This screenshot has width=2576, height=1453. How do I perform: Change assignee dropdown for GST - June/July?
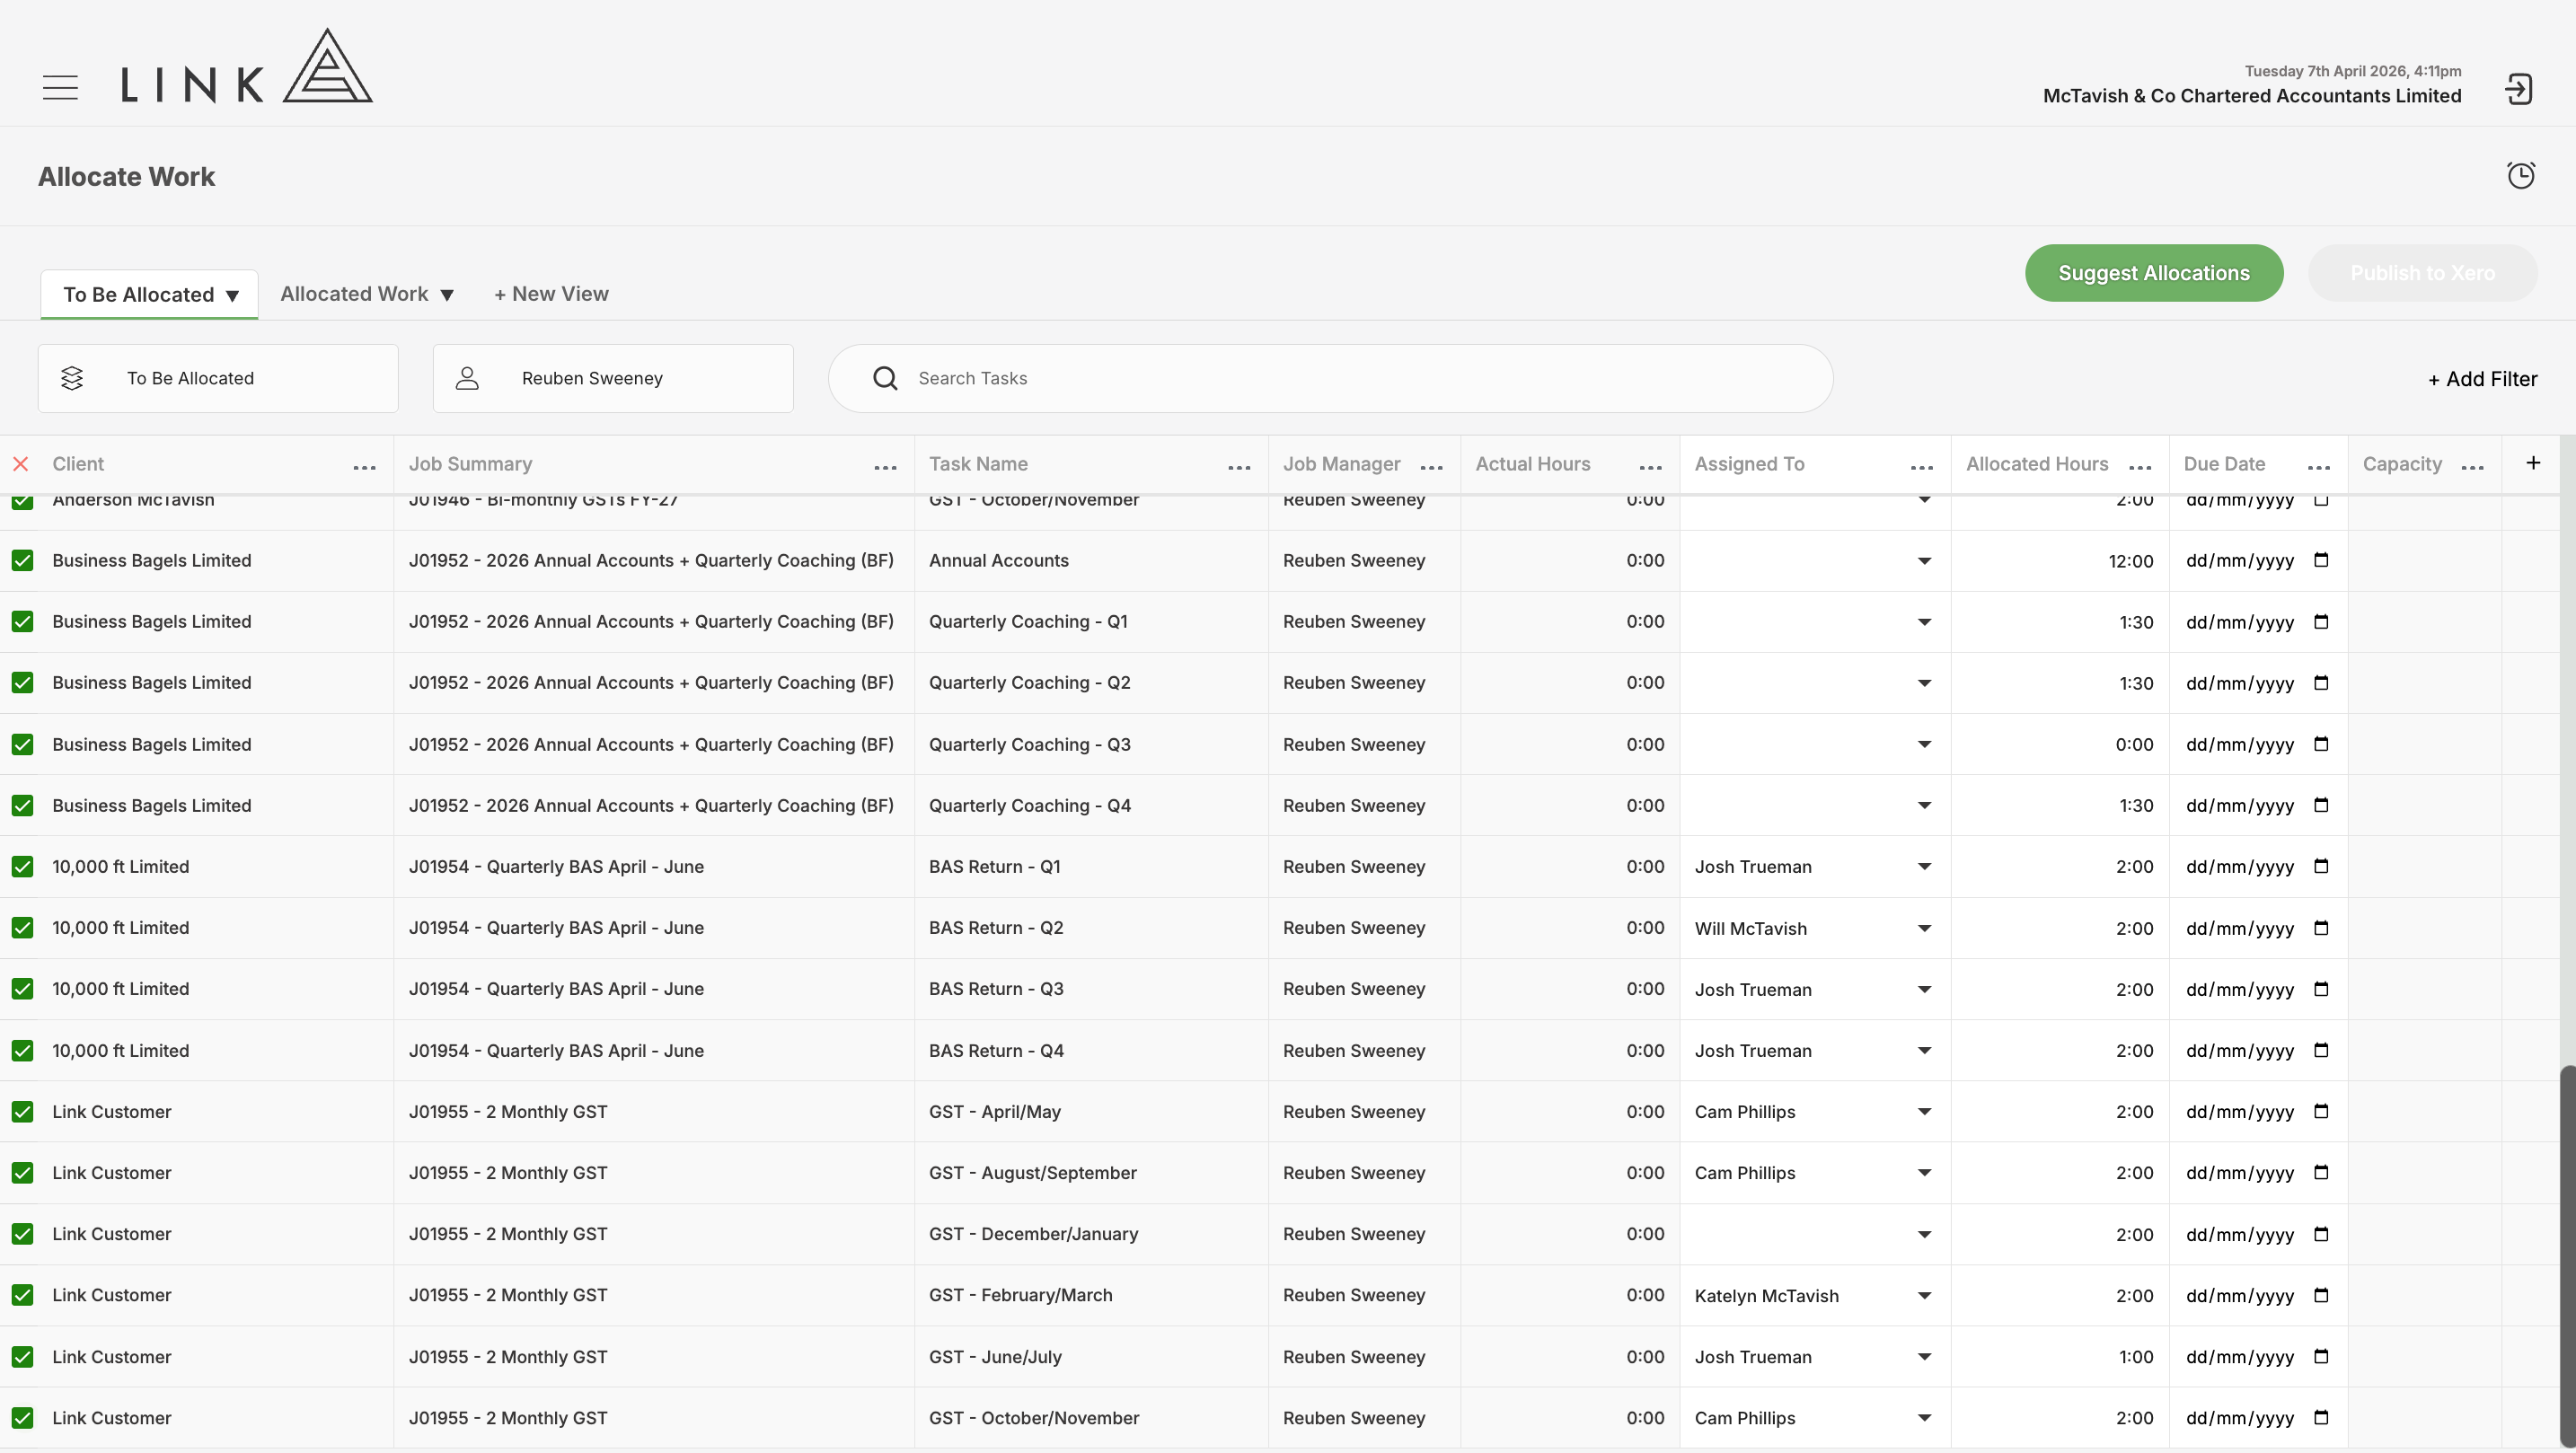(x=1813, y=1356)
